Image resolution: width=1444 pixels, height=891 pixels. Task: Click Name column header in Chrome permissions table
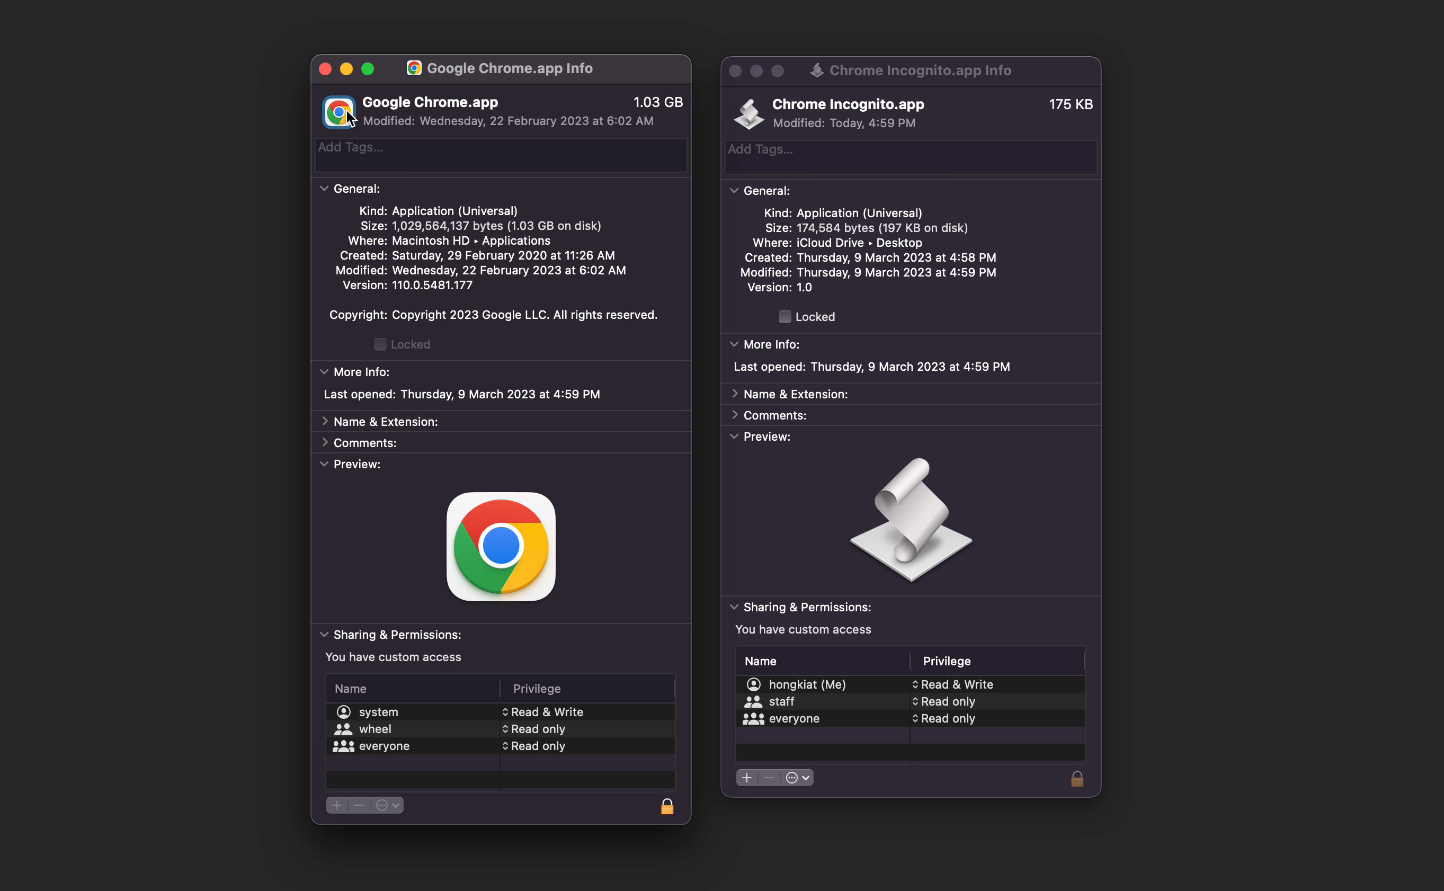[413, 688]
